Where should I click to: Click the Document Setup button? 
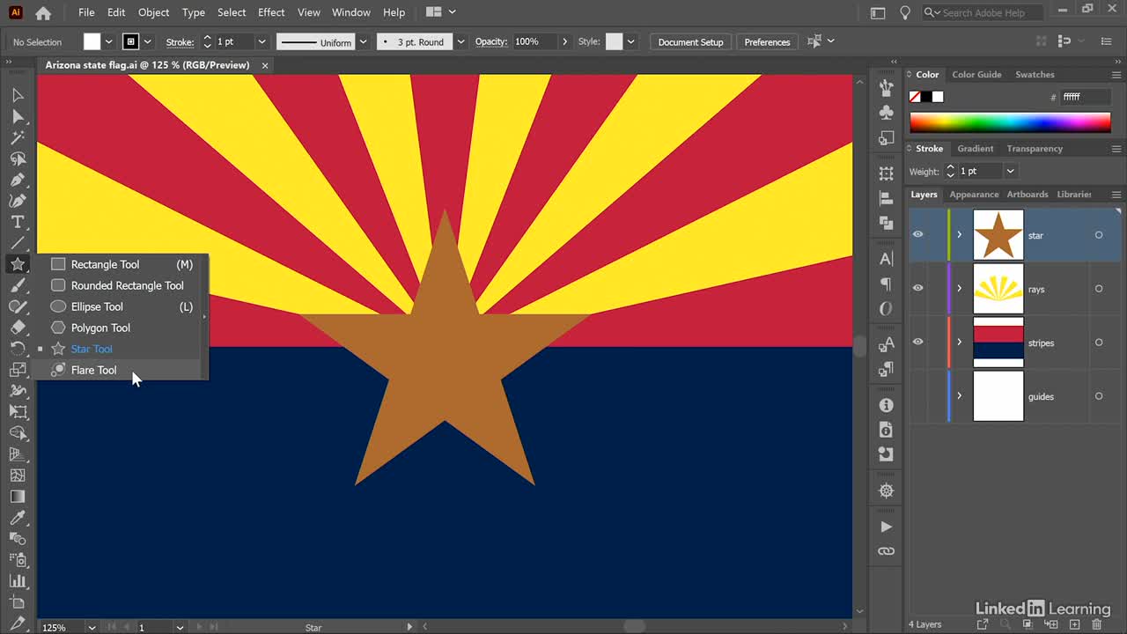(x=690, y=42)
